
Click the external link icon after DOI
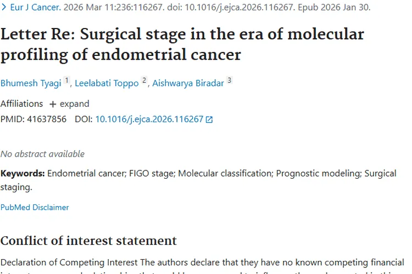(209, 119)
